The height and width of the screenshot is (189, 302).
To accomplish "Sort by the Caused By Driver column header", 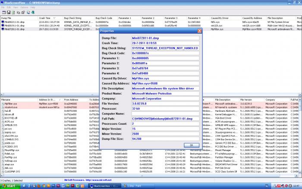I will pos(225,18).
